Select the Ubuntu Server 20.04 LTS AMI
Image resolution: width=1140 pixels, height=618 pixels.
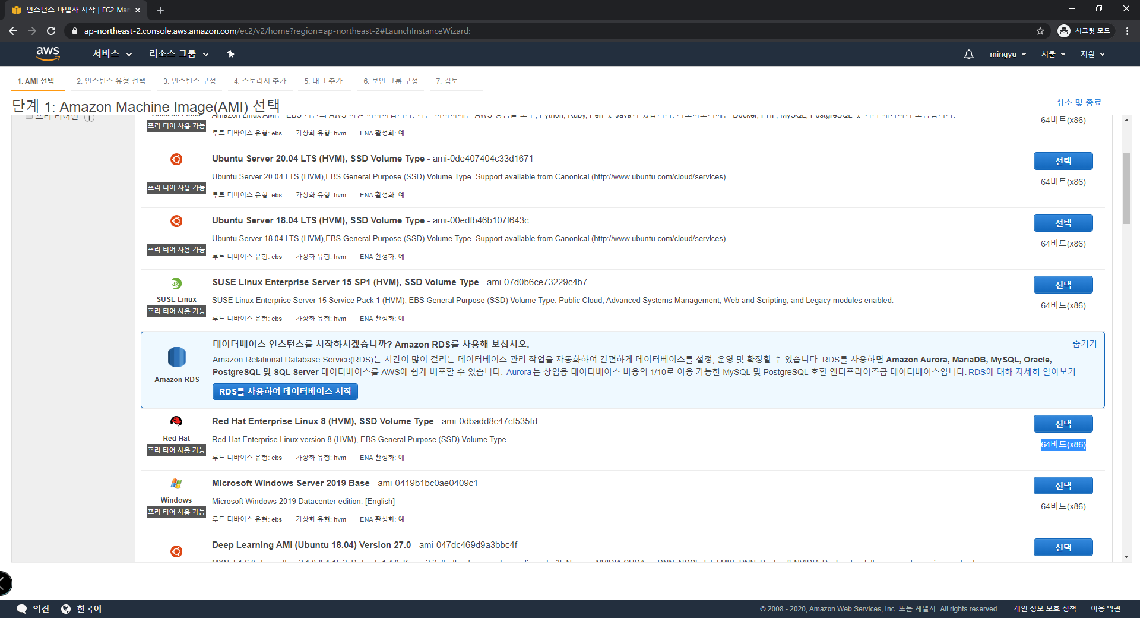pyautogui.click(x=1063, y=161)
